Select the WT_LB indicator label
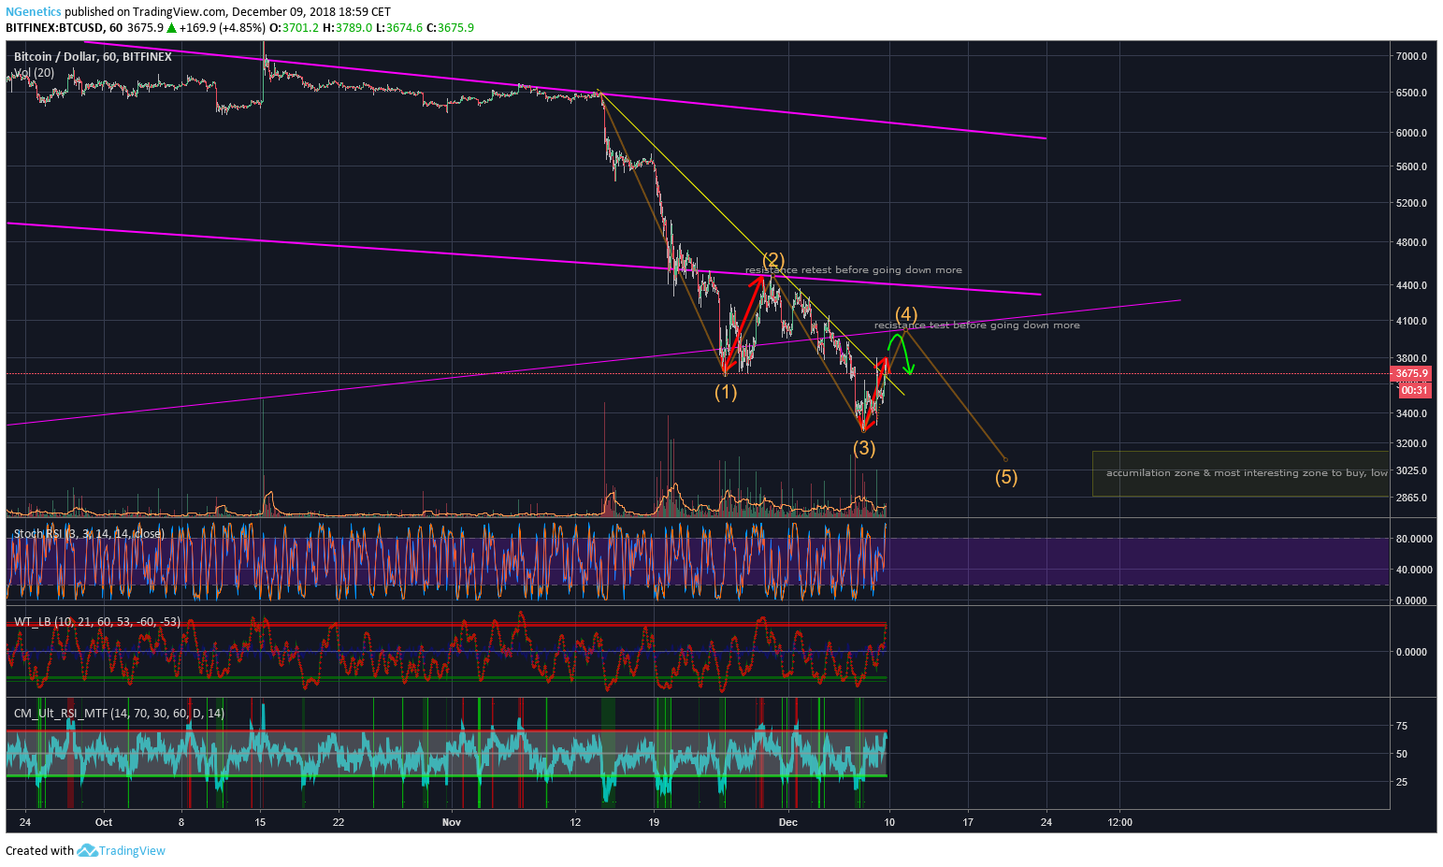1443x867 pixels. (x=97, y=622)
